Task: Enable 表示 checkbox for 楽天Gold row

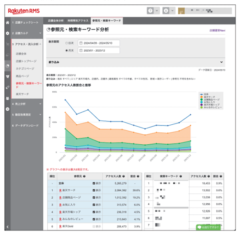Action: click(x=94, y=227)
